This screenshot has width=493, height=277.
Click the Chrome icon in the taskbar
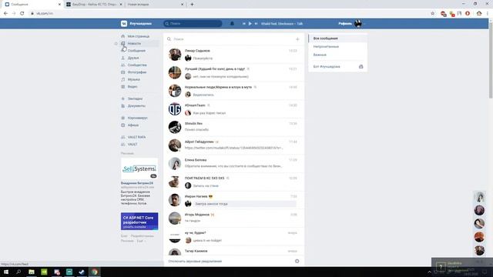[x=94, y=272]
